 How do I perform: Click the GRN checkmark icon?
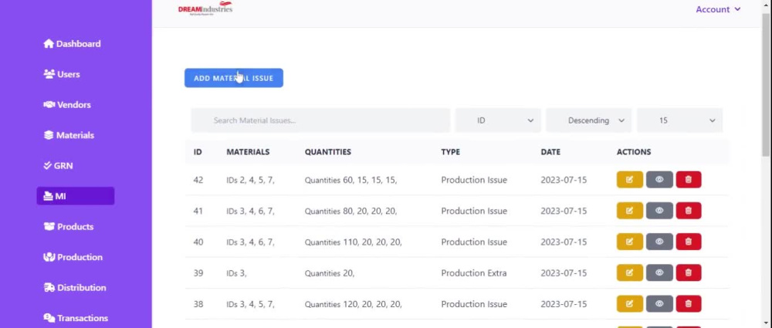[48, 166]
